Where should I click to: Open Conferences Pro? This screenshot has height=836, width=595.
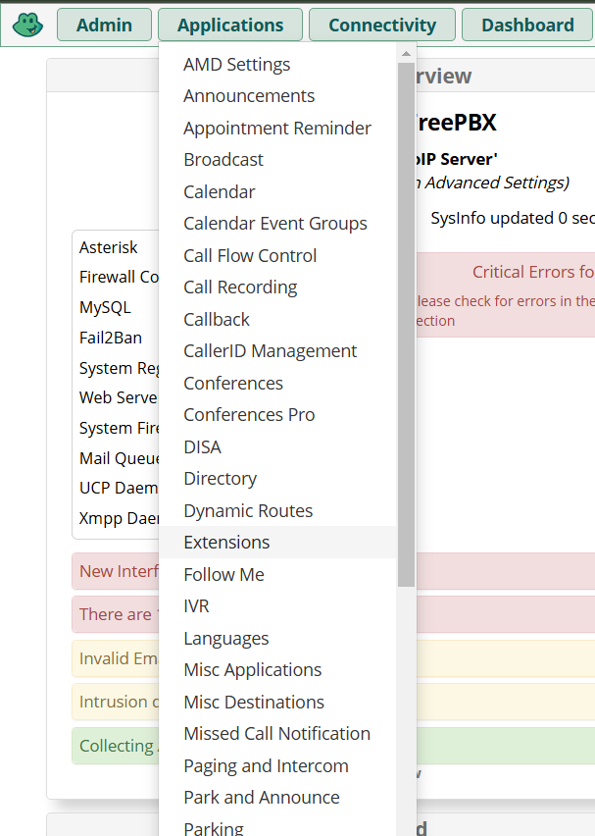(x=277, y=415)
